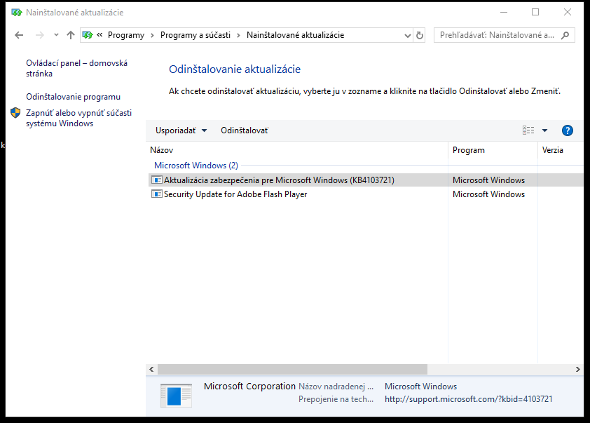Click icon of Adobe Flash Player update
The width and height of the screenshot is (590, 423).
tap(156, 194)
